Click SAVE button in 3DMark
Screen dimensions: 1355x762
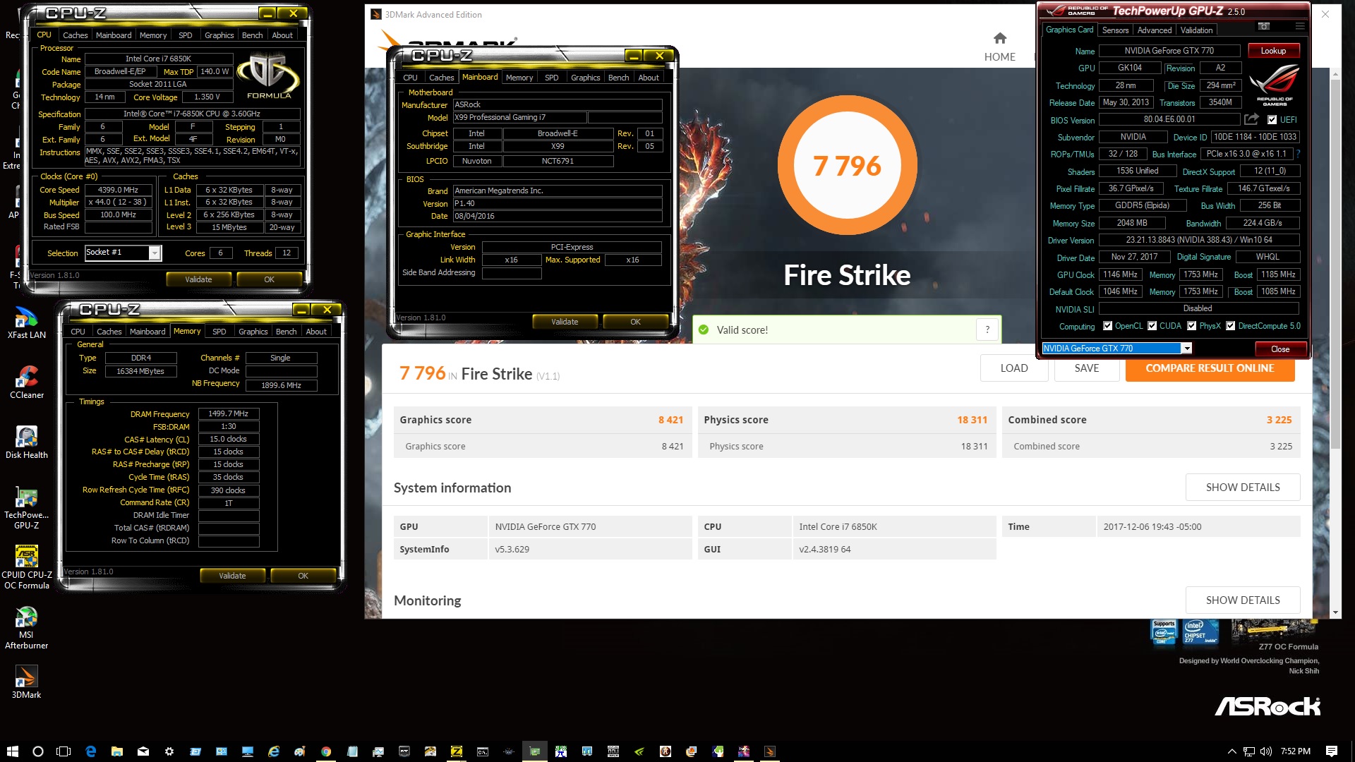point(1087,368)
